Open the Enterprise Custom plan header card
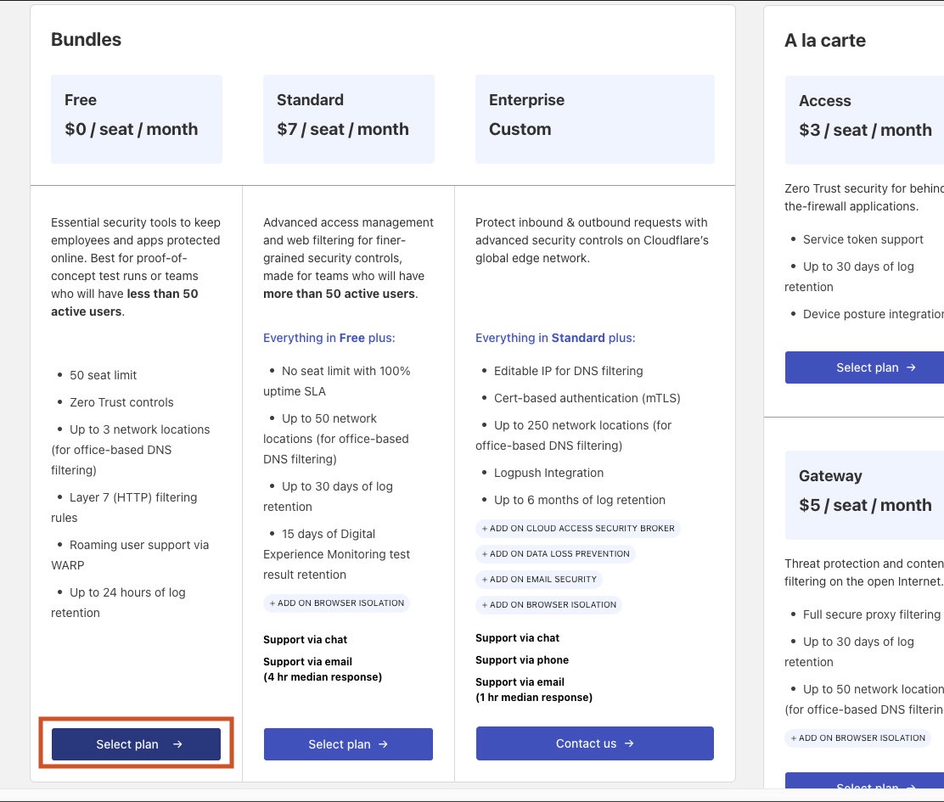Image resolution: width=944 pixels, height=802 pixels. pos(594,119)
